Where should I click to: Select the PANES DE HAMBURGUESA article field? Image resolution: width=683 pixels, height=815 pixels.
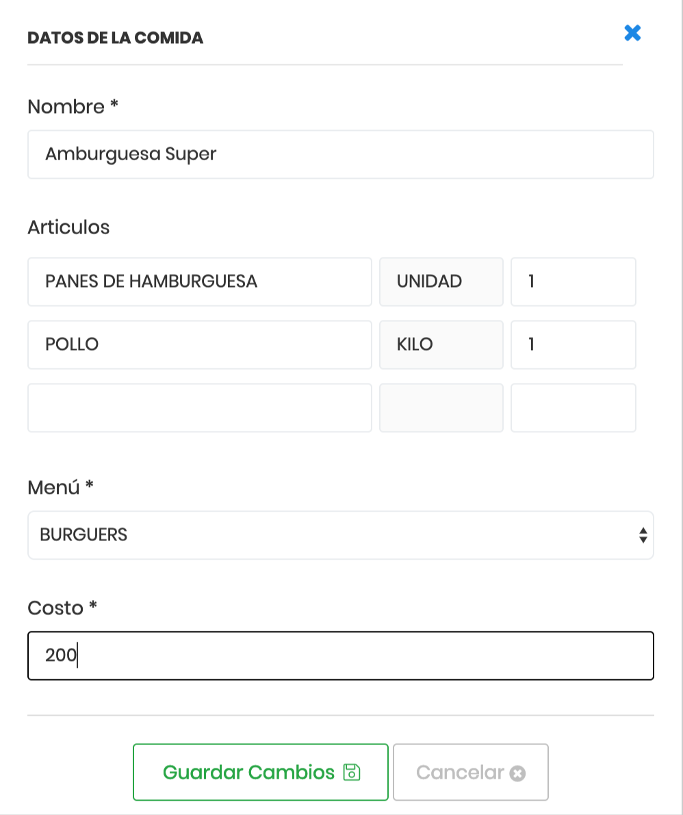199,281
